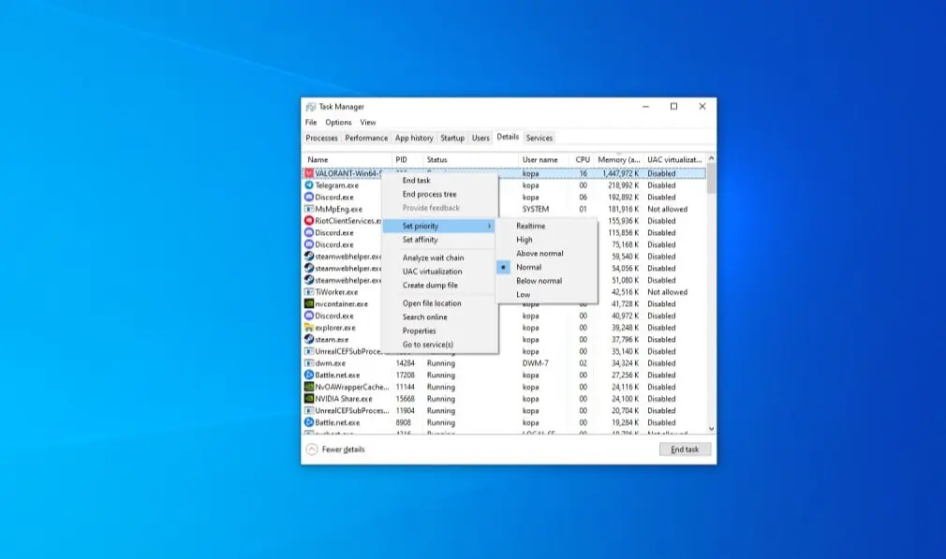Sort by the User name column header
The image size is (946, 559).
[545, 160]
